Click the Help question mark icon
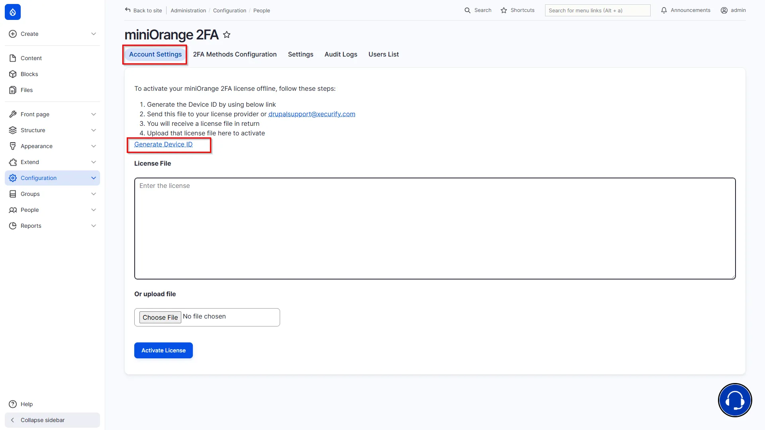The image size is (765, 430). (x=13, y=404)
